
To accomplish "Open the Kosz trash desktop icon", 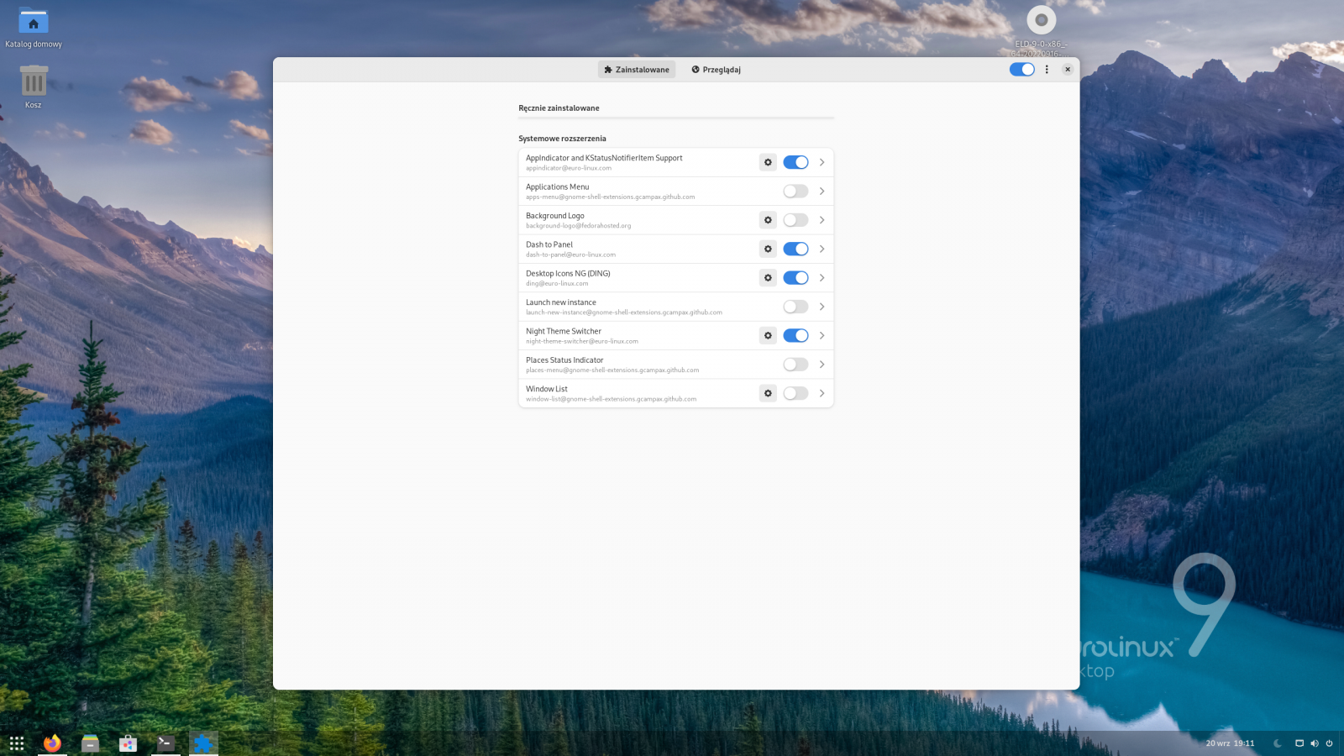I will tap(34, 84).
